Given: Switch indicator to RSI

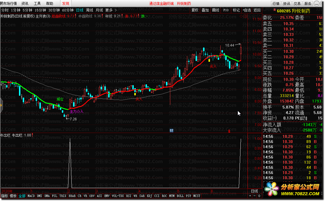Looking at the screenshot, I should point(129,196).
